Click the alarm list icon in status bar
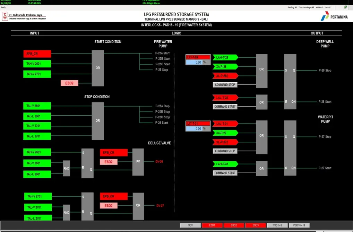The width and height of the screenshot is (353, 232). (345, 7)
